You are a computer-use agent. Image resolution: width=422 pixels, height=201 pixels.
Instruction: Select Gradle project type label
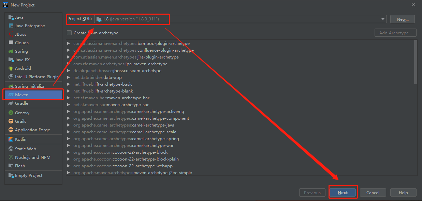point(21,103)
